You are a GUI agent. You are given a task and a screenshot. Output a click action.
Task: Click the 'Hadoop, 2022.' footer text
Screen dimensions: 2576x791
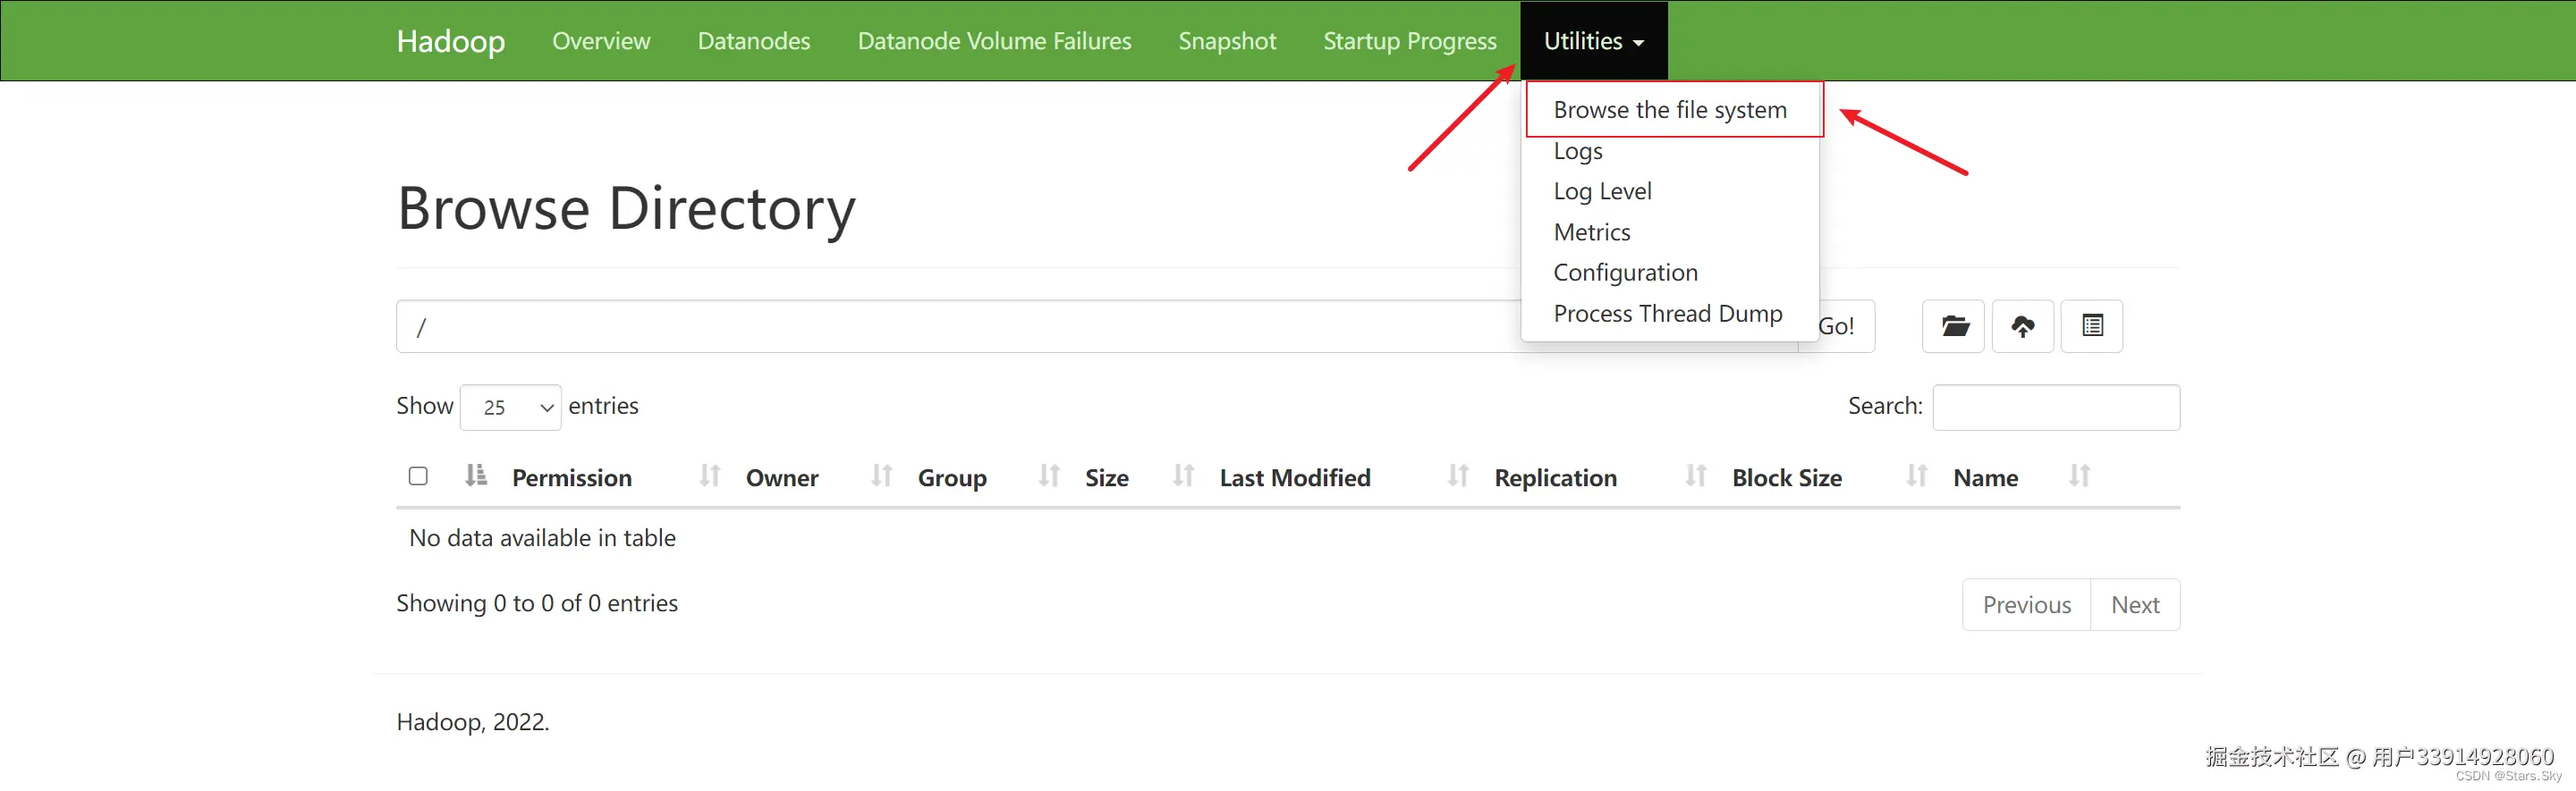[x=473, y=722]
